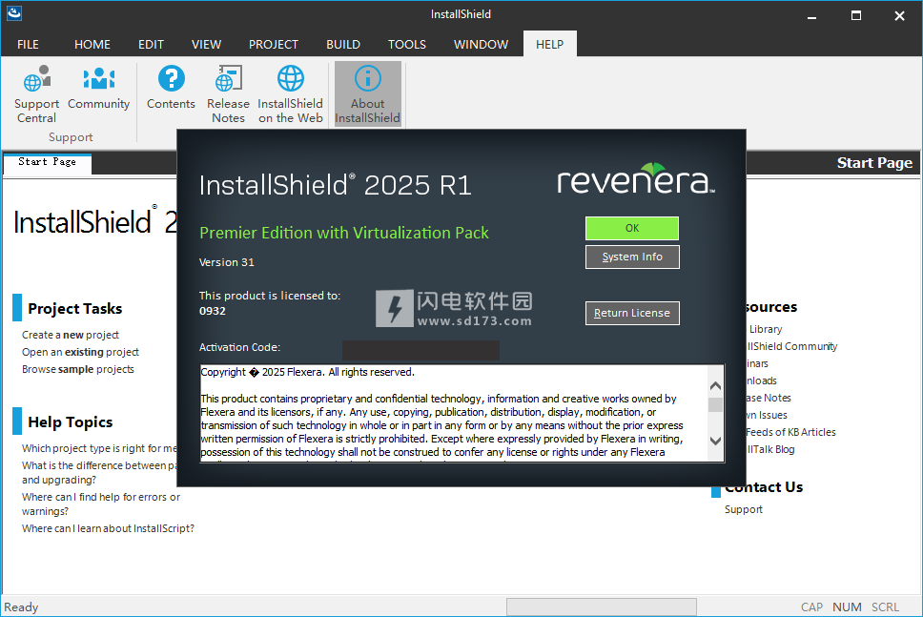
Task: Close the InstallShield window
Action: click(x=899, y=16)
